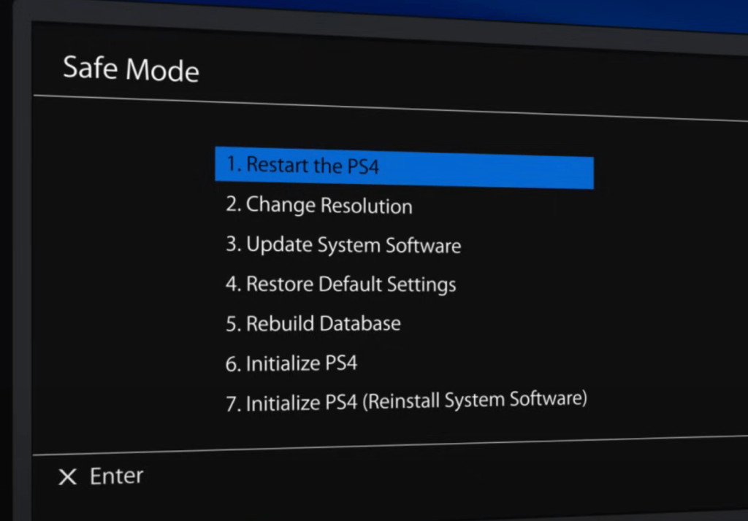Click the number 1 on highlighted row

[x=232, y=163]
